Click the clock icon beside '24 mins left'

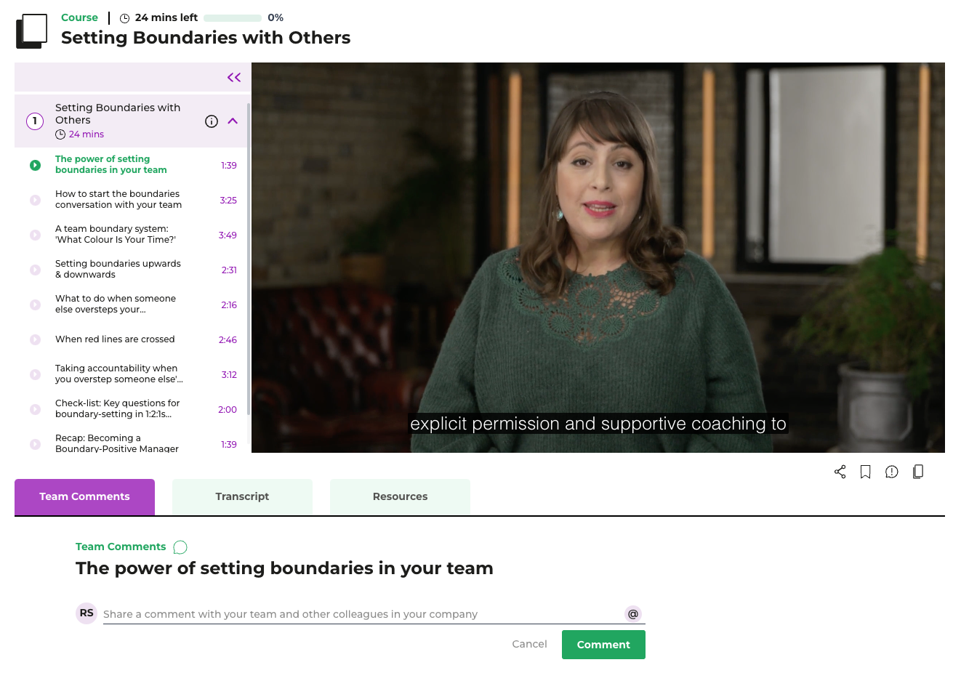(124, 18)
